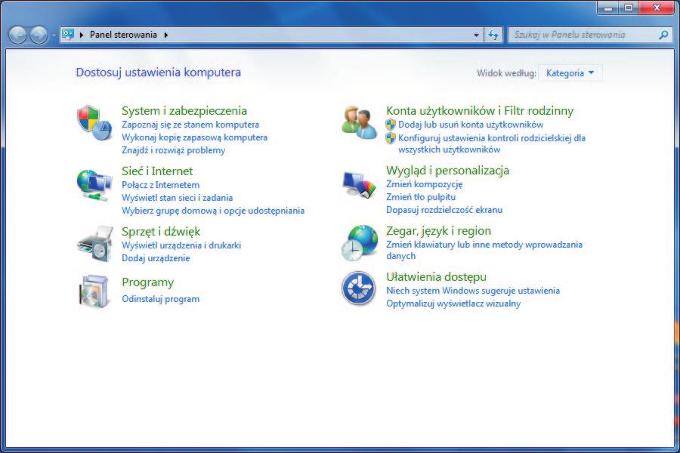Open recent pages dropdown beside Forward button

(x=53, y=35)
